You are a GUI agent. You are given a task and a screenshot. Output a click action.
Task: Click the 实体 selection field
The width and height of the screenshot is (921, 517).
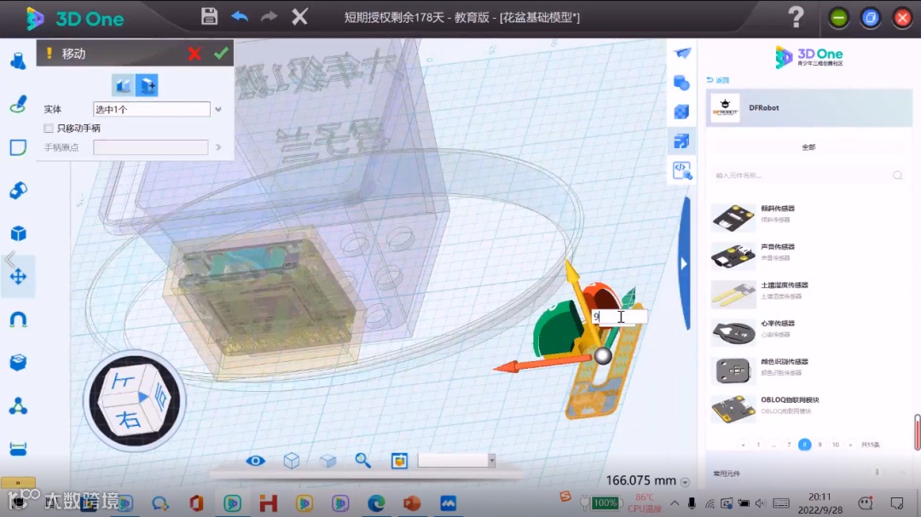click(x=152, y=109)
